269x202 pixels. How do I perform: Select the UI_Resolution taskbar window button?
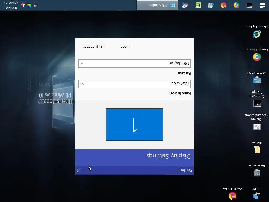click(x=157, y=5)
